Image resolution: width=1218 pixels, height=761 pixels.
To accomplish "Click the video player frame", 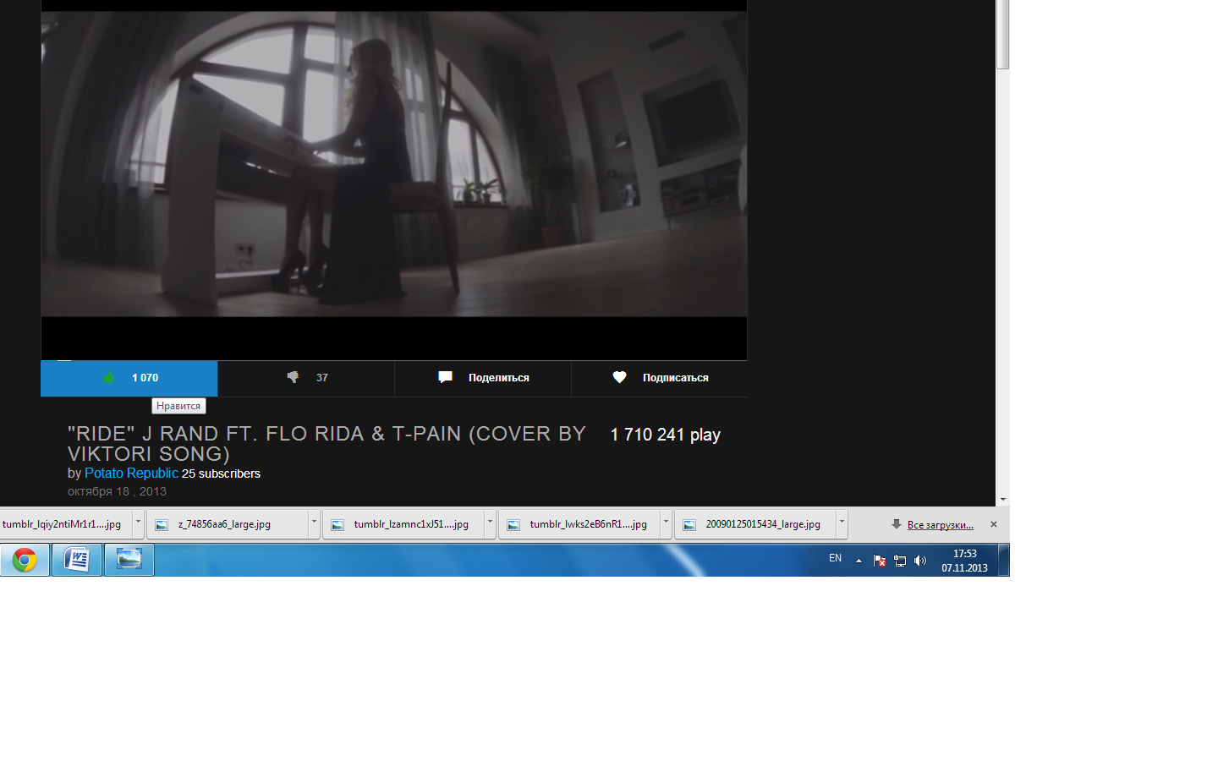I will (x=394, y=180).
